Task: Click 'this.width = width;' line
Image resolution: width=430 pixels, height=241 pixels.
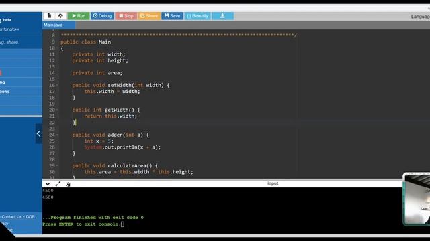Action: [112, 91]
